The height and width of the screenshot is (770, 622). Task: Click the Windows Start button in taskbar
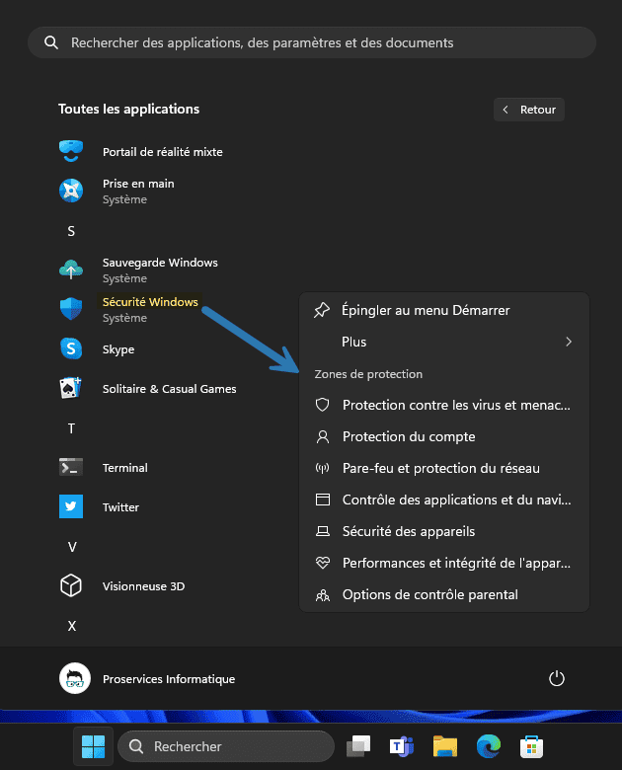tap(93, 746)
